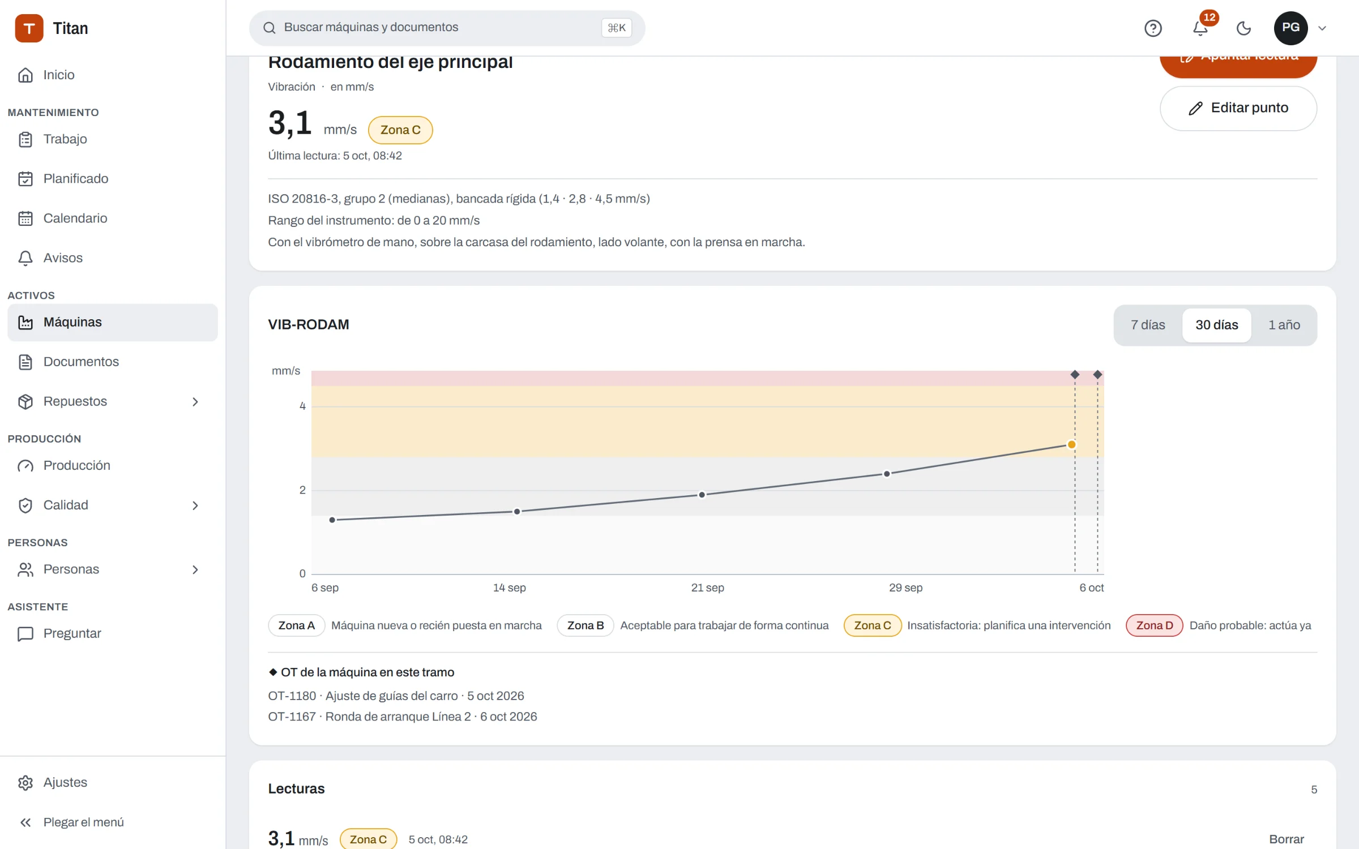Click the 21 sep data point on chart

(702, 495)
